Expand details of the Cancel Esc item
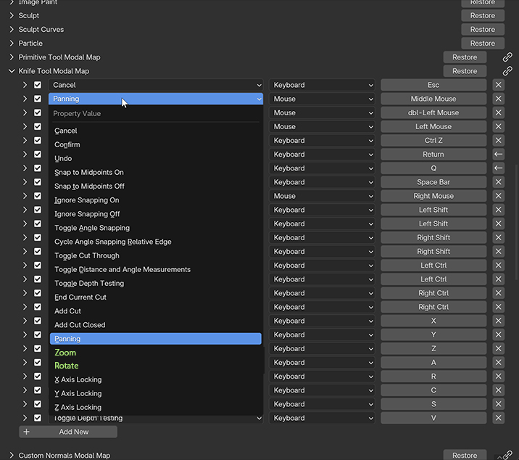The width and height of the screenshot is (519, 460). coord(25,85)
